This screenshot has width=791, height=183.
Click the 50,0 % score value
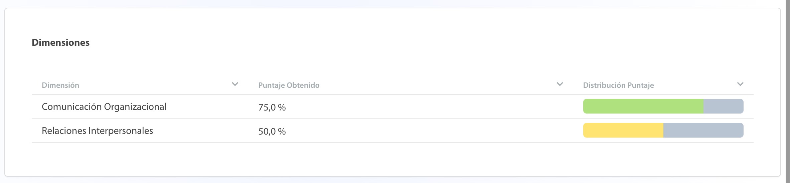pos(272,131)
